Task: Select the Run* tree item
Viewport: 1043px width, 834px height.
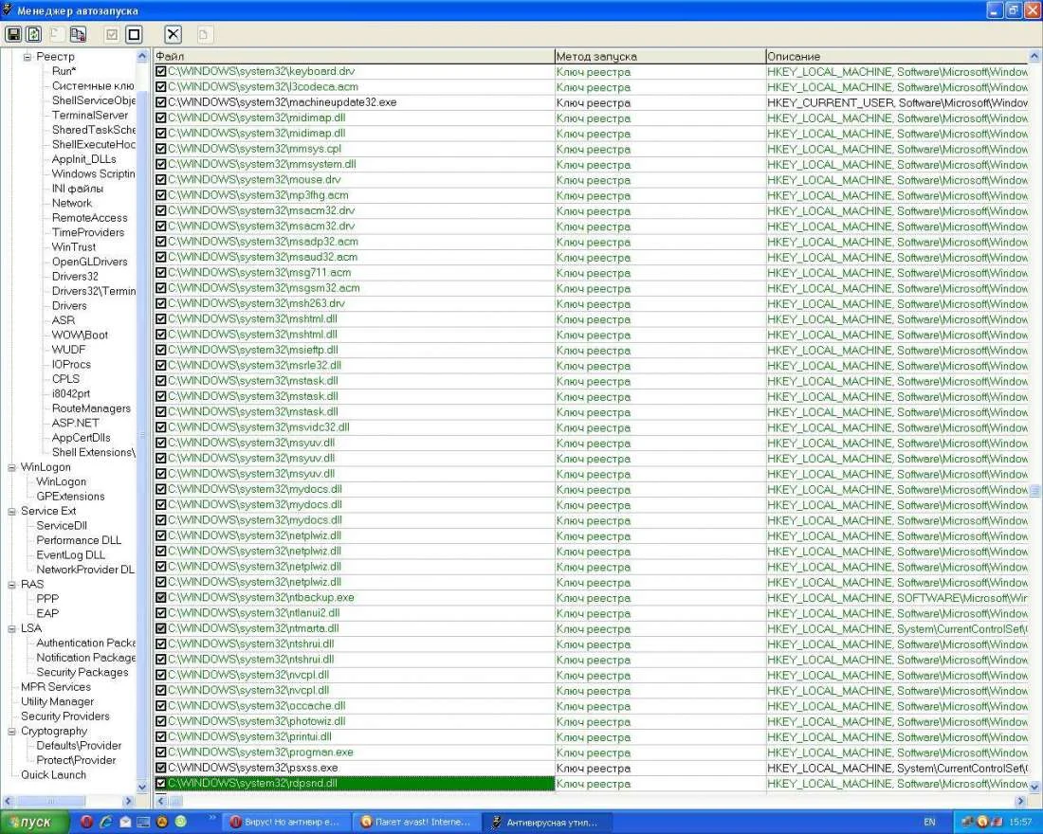Action: point(64,70)
